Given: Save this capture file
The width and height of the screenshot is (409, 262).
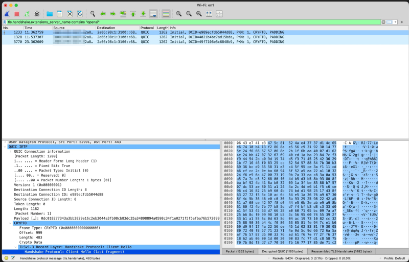Looking at the screenshot, I should coord(59,14).
